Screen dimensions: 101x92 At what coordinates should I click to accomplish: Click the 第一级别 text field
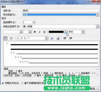point(59,27)
